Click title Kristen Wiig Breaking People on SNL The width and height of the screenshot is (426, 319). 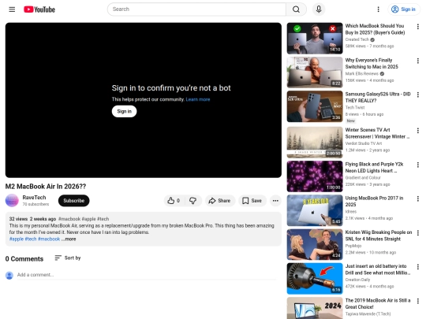pos(379,236)
